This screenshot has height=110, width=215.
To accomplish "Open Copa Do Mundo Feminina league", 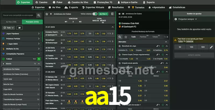I will point(21,94).
